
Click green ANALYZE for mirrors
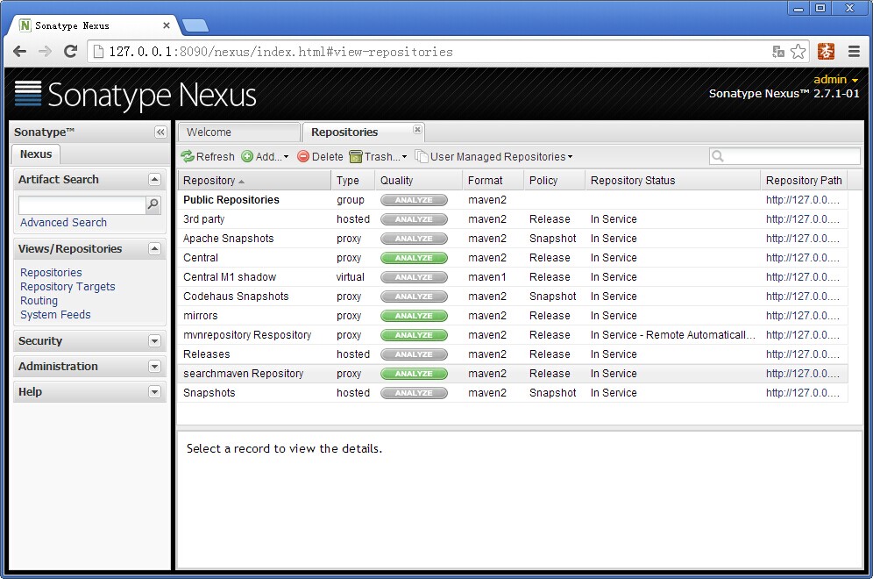tap(414, 316)
